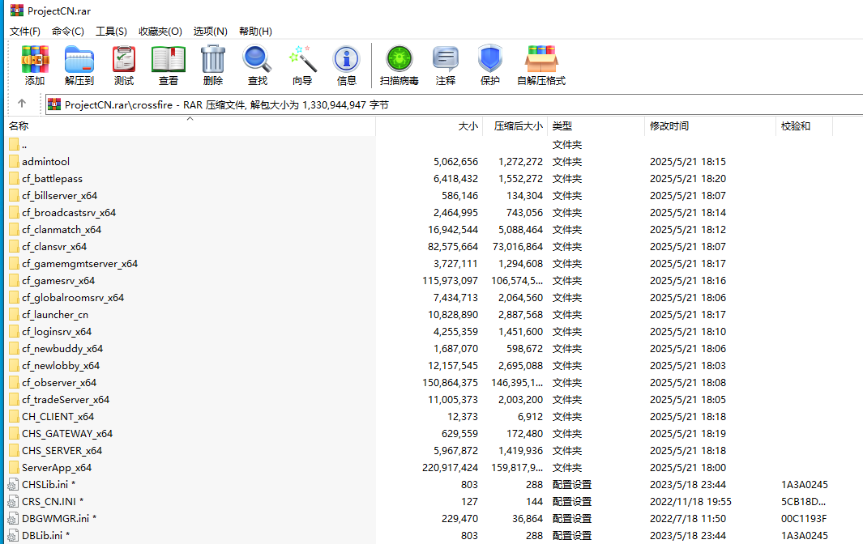The image size is (863, 544).
Task: Click the 自解压格式 (SFX) icon
Action: click(541, 59)
